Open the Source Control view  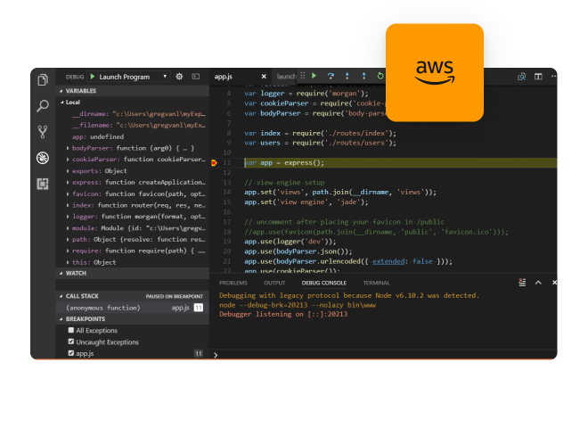click(43, 132)
